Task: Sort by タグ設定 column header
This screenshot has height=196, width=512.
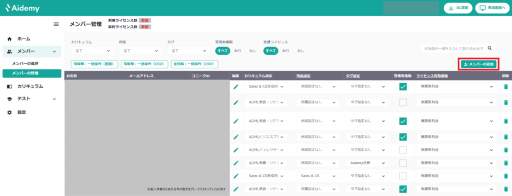Action: point(352,76)
